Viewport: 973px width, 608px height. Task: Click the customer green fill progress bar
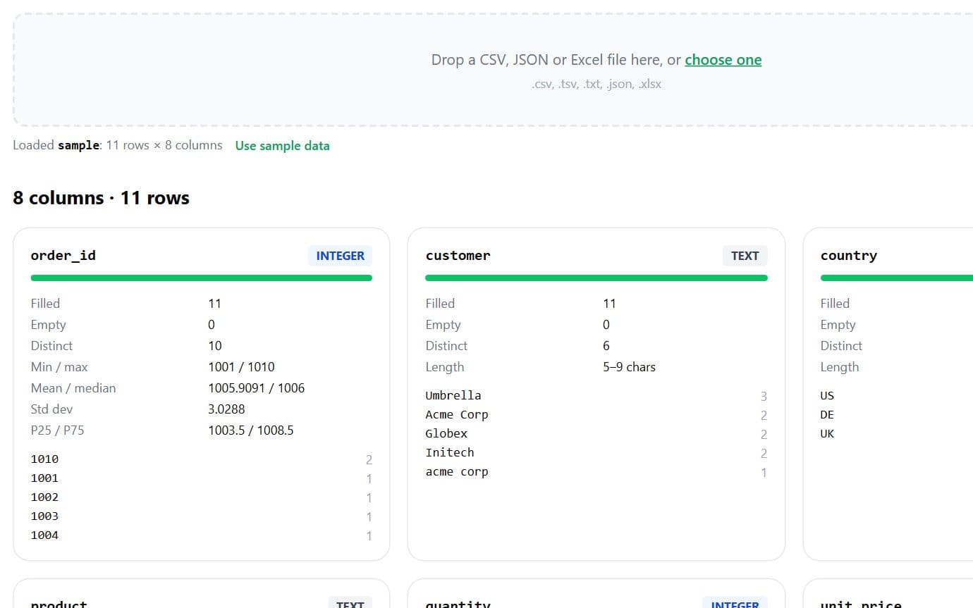596,278
